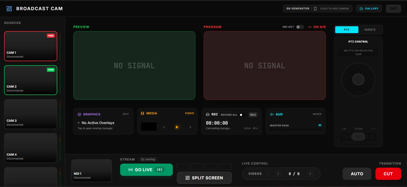This screenshot has height=187, width=407.
Task: Open the audio Mixer link
Action: point(317,114)
